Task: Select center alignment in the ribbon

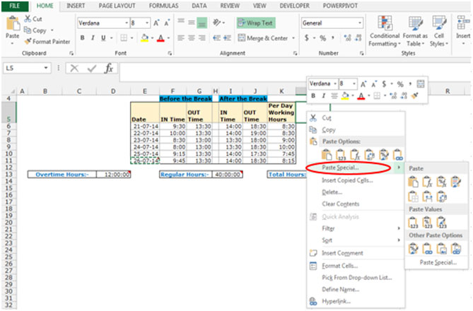Action: tap(192, 37)
